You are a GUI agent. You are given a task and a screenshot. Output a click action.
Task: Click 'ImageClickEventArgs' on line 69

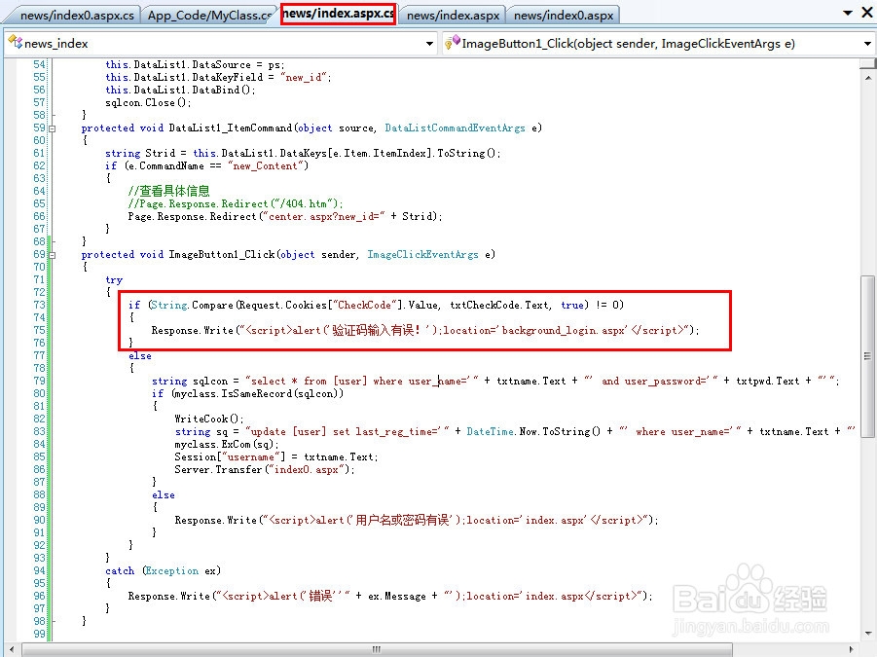422,254
